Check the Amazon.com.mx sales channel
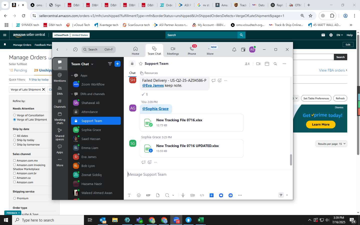The height and width of the screenshot is (225, 360). pos(14,160)
